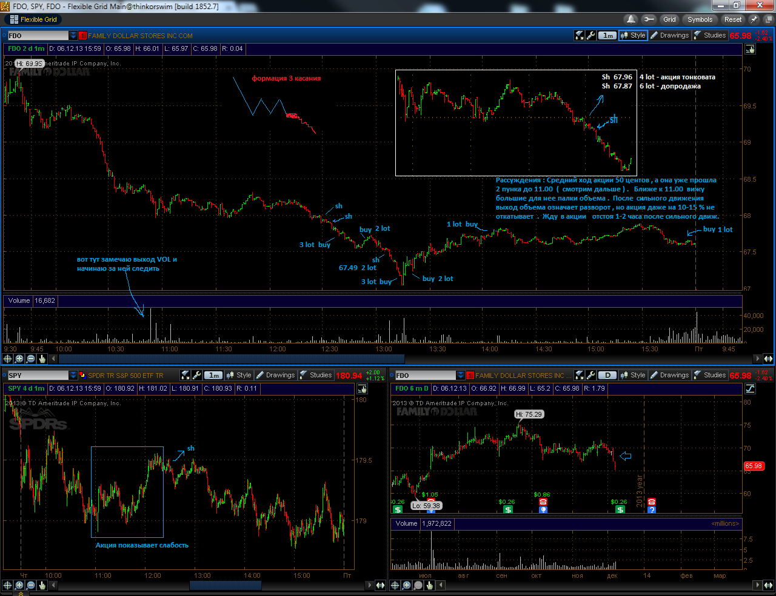Click the SPY chart time scrollbar thumb
The width and height of the screenshot is (776, 596).
(226, 585)
